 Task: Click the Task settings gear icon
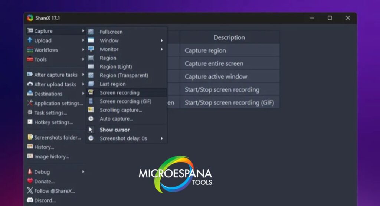point(30,112)
